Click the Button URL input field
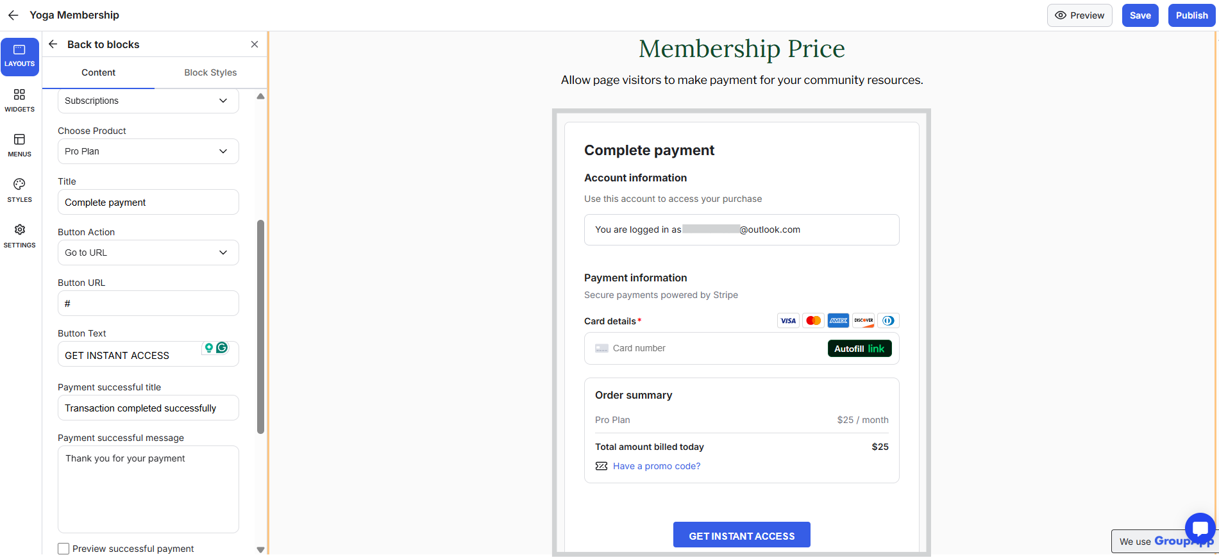Screen dimensions: 1219x557 (148, 303)
